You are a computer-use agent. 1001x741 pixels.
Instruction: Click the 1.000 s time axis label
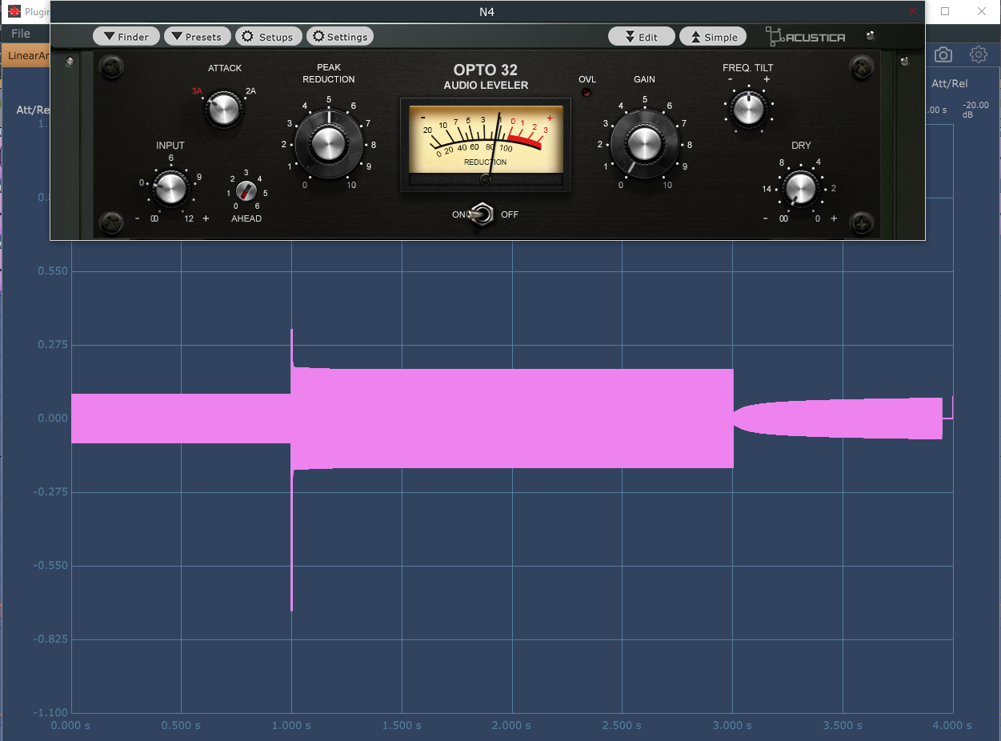(x=291, y=726)
